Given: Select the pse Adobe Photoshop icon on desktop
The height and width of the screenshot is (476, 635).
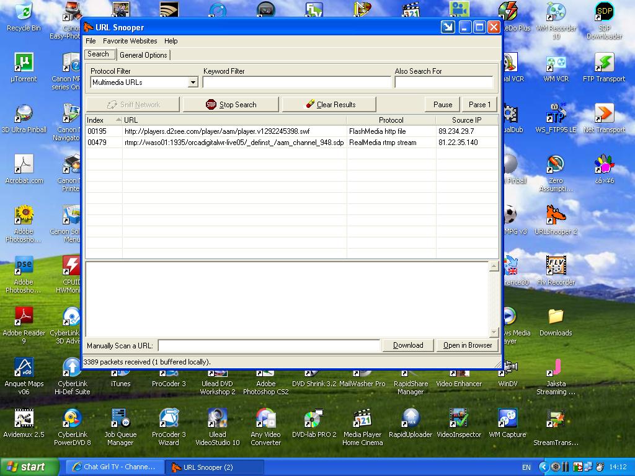Looking at the screenshot, I should 24,275.
